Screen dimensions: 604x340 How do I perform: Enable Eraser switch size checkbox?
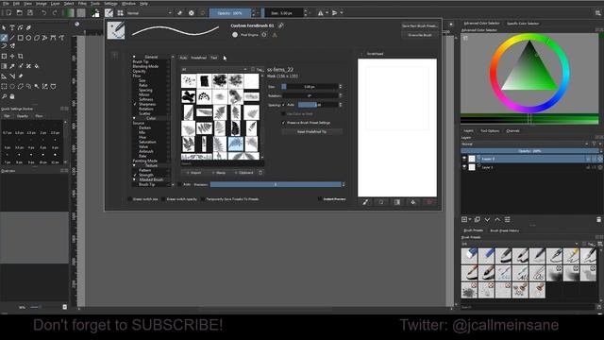click(130, 199)
